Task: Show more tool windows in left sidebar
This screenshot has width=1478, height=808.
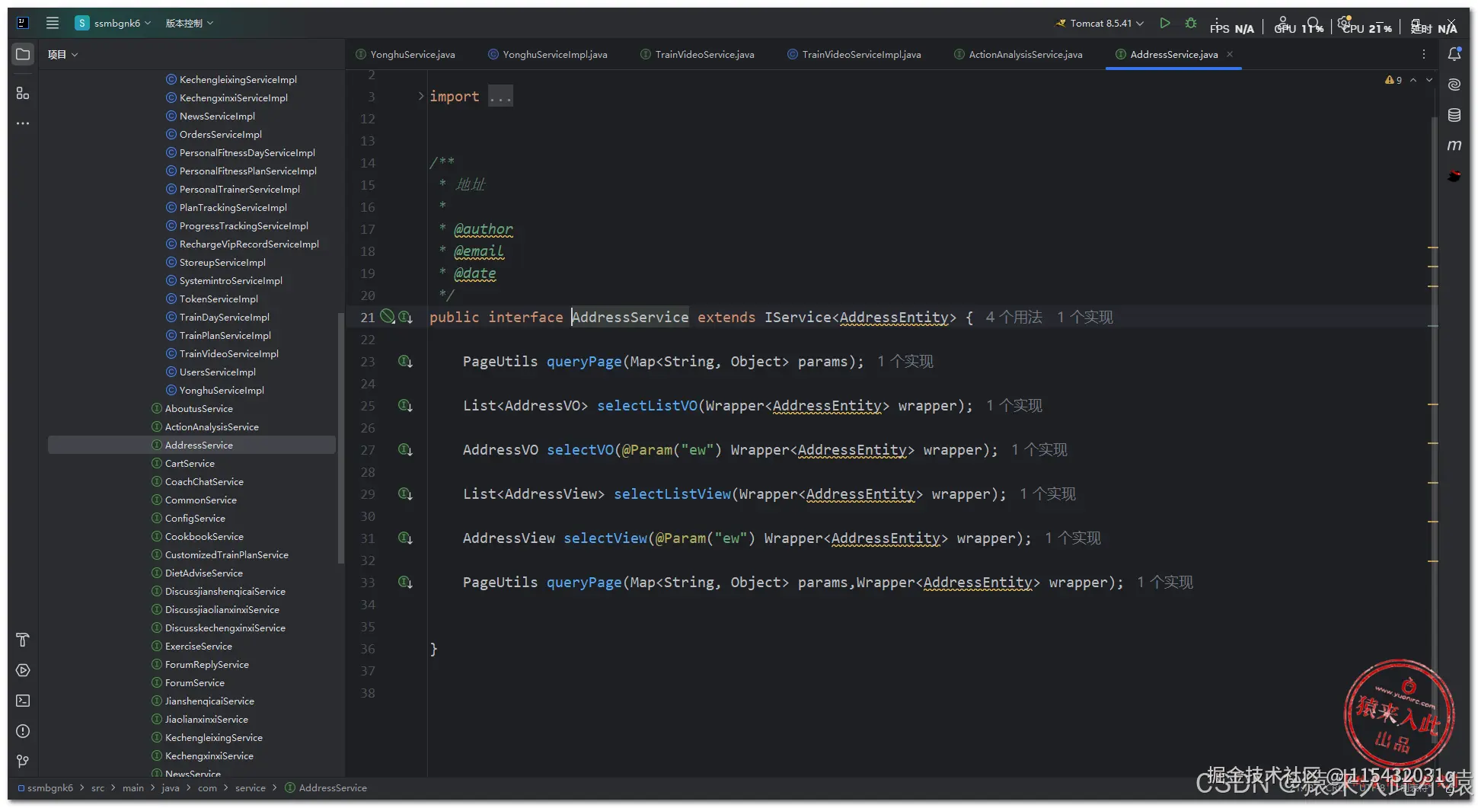Action: [x=23, y=123]
